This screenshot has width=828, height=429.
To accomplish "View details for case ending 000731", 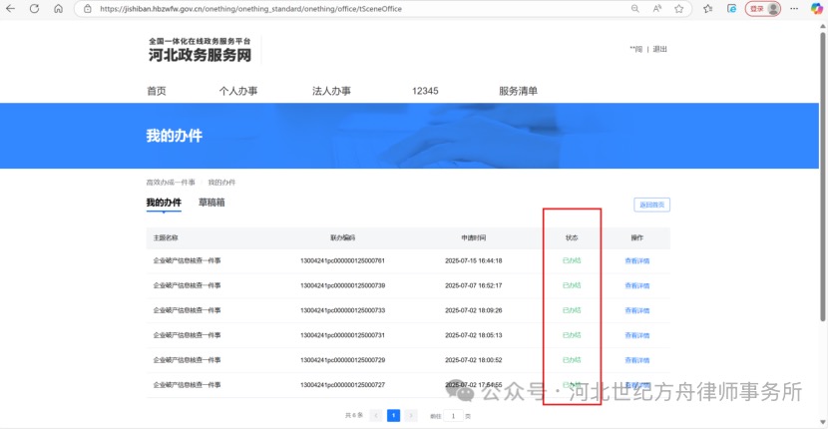I will (636, 335).
